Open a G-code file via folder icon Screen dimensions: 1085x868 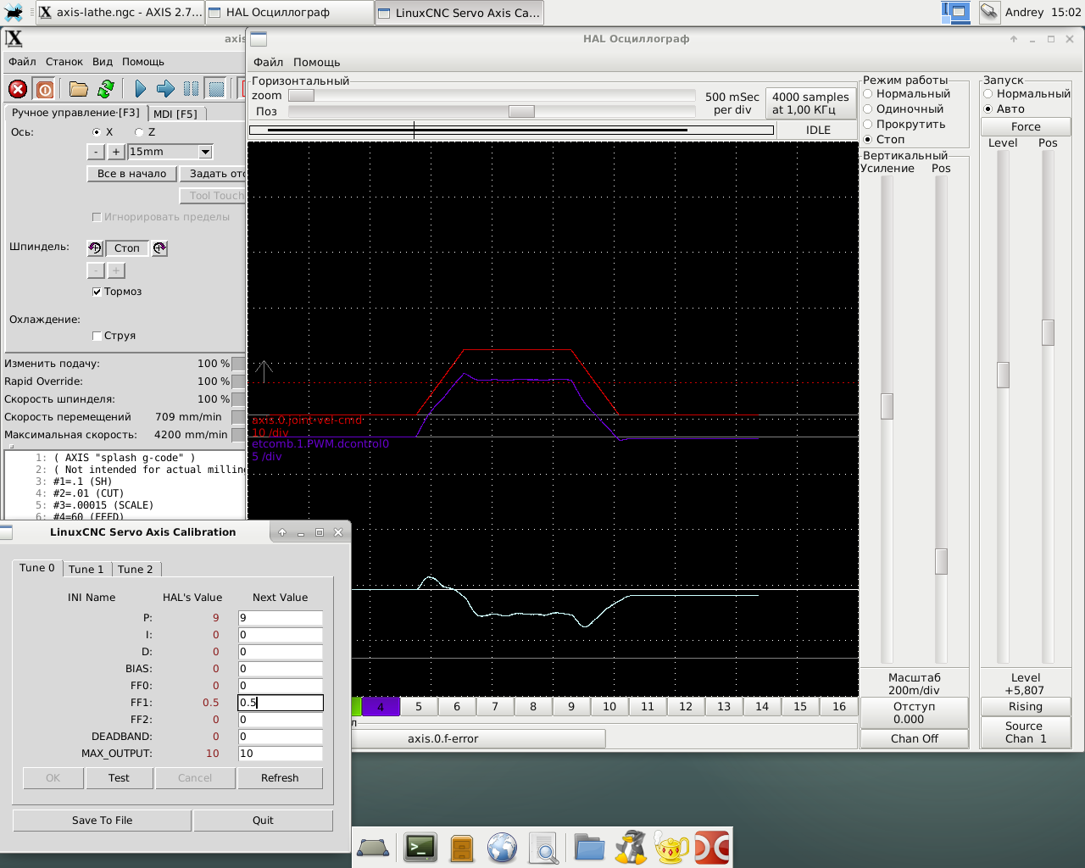[79, 89]
